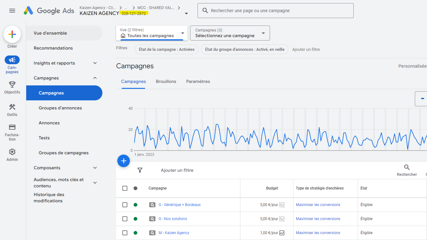This screenshot has height=240, width=427.
Task: Click search type icon for G - Nos solutions
Action: [x=152, y=219]
